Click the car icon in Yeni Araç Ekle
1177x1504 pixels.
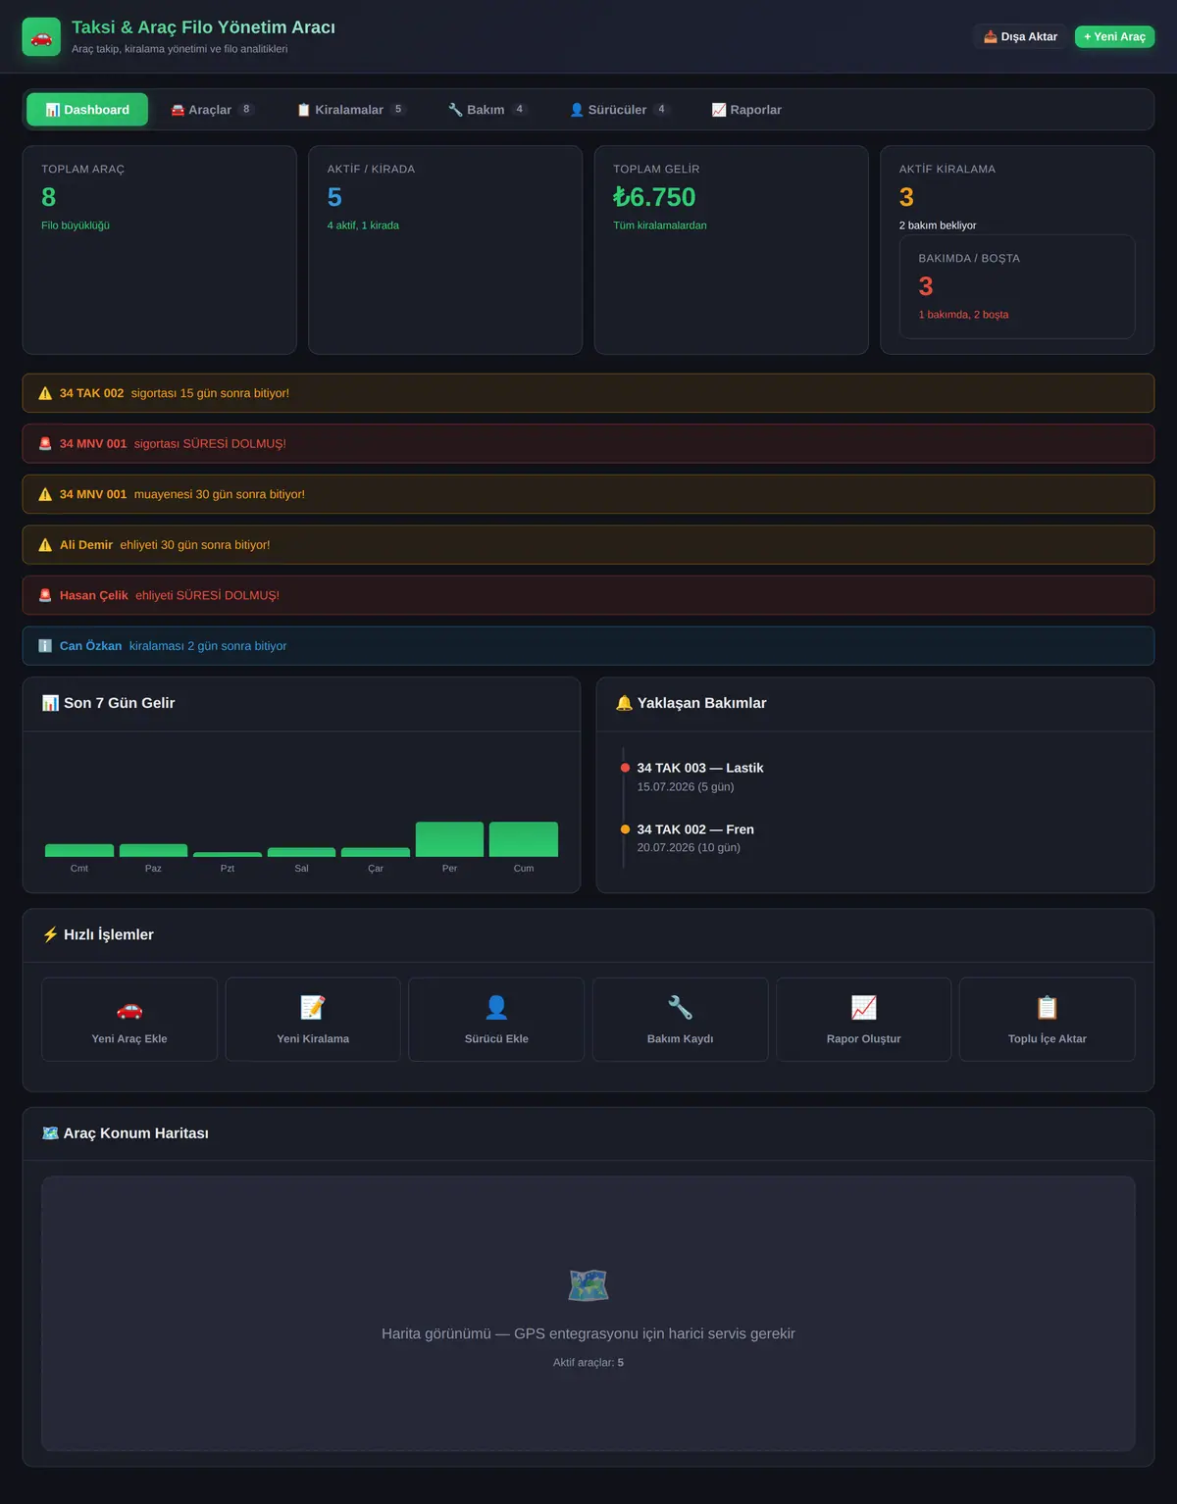tap(129, 1008)
